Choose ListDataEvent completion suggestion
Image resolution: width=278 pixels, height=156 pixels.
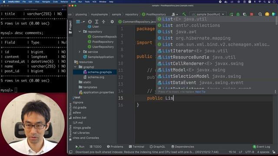click(x=215, y=83)
